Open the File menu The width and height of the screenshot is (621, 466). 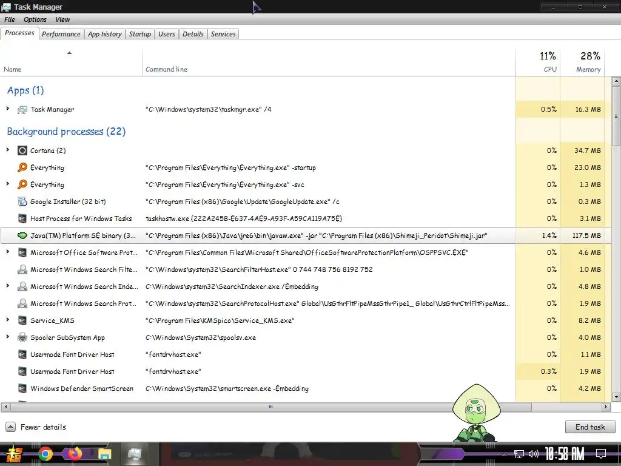10,19
